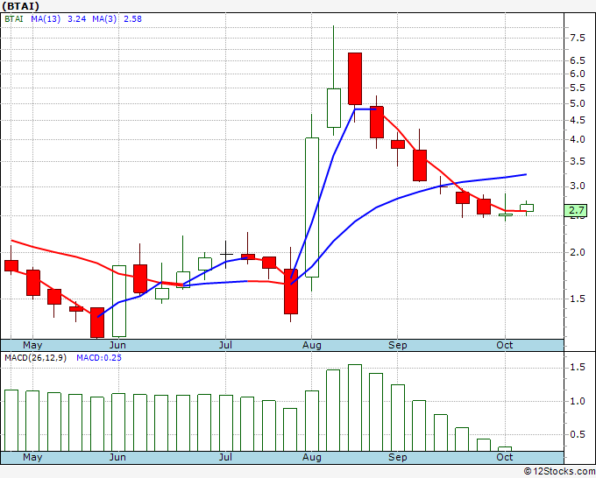Click the last green candle after October
This screenshot has width=596, height=478.
tap(527, 207)
